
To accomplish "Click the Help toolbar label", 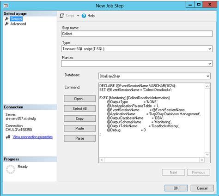I will coord(91,16).
